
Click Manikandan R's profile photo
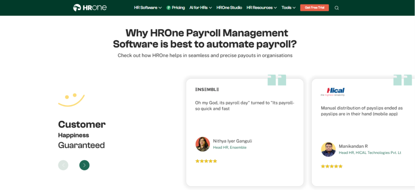(x=328, y=149)
